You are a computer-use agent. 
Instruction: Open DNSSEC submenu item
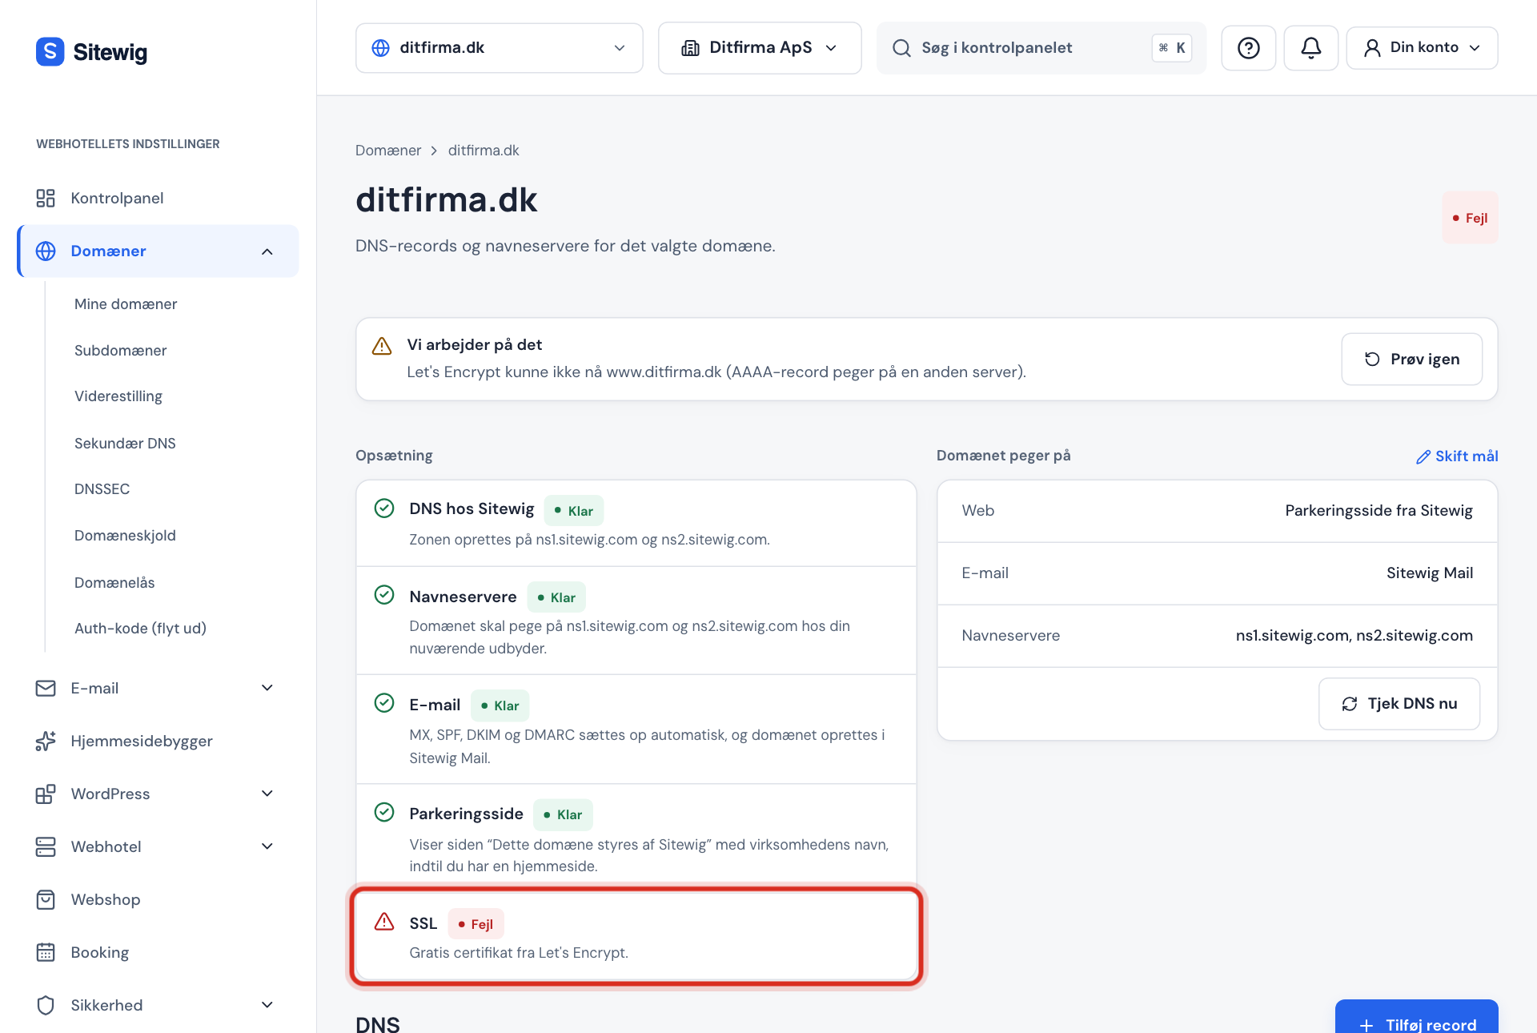tap(102, 489)
